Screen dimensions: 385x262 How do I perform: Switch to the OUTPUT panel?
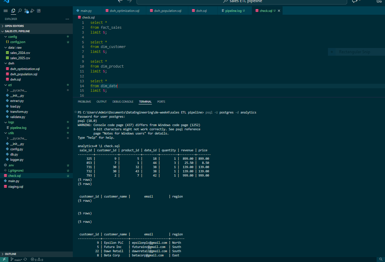coord(101,102)
